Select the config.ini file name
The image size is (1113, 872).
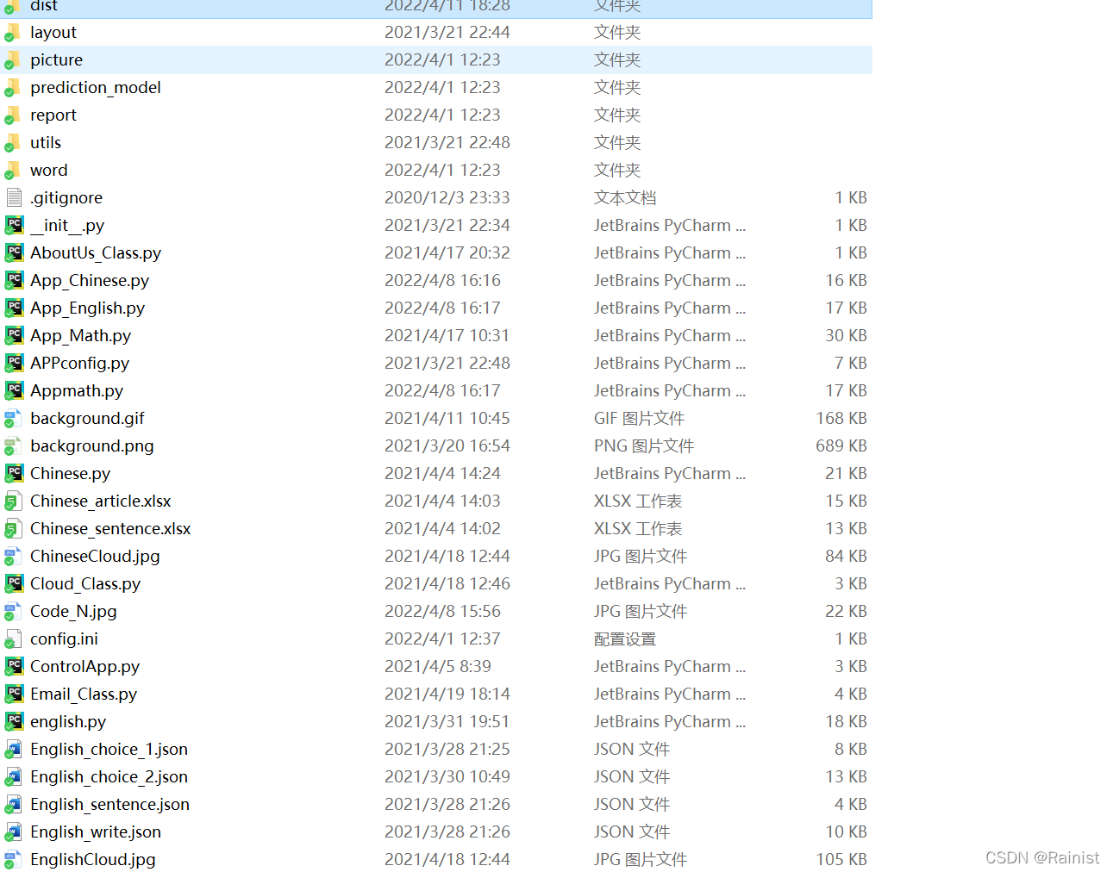pos(64,639)
